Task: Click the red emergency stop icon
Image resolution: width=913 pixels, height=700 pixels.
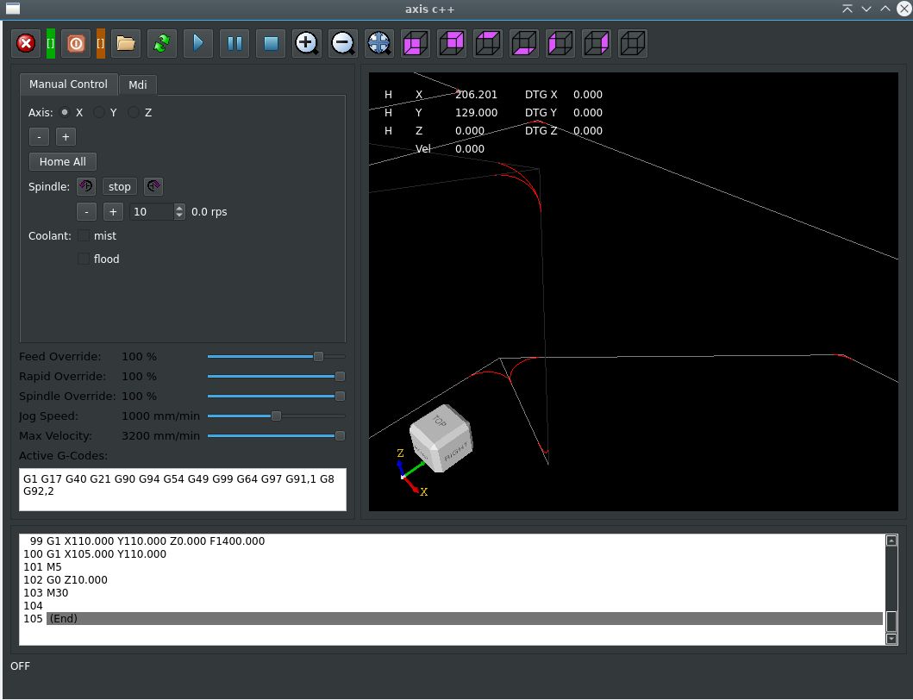Action: tap(26, 43)
